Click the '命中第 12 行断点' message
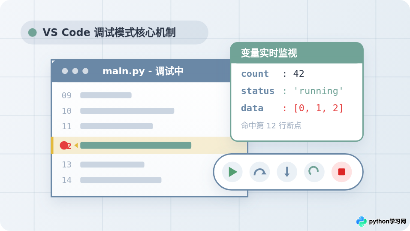The width and height of the screenshot is (410, 231). click(x=271, y=125)
